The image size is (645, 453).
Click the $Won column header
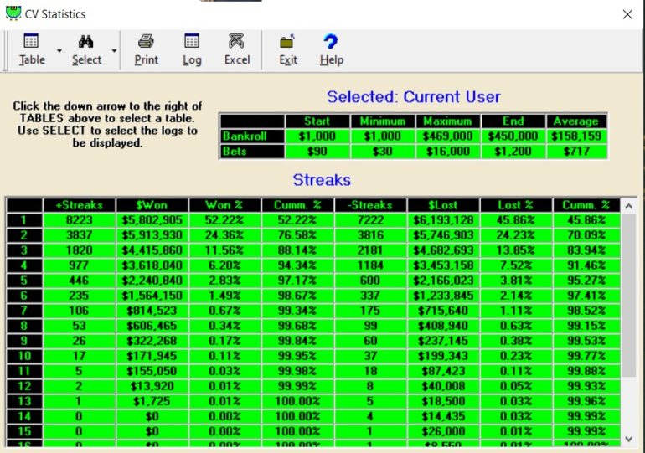coord(153,205)
